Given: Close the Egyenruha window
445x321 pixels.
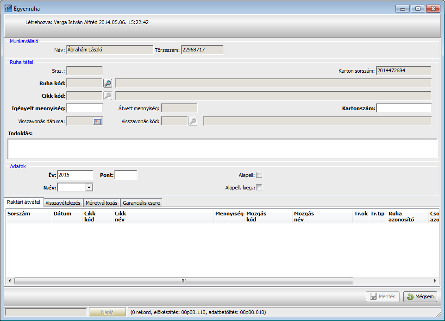Looking at the screenshot, I should click(433, 8).
